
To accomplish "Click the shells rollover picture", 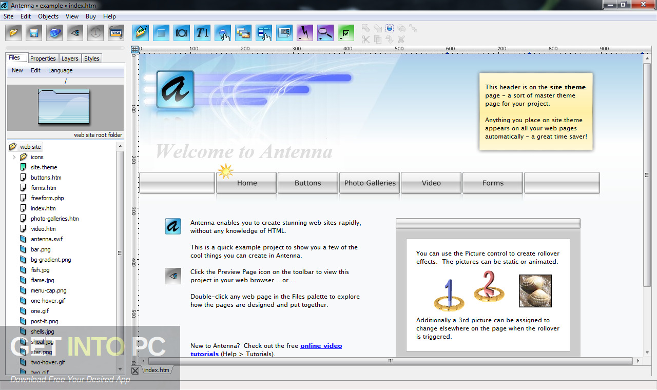I will [x=535, y=291].
